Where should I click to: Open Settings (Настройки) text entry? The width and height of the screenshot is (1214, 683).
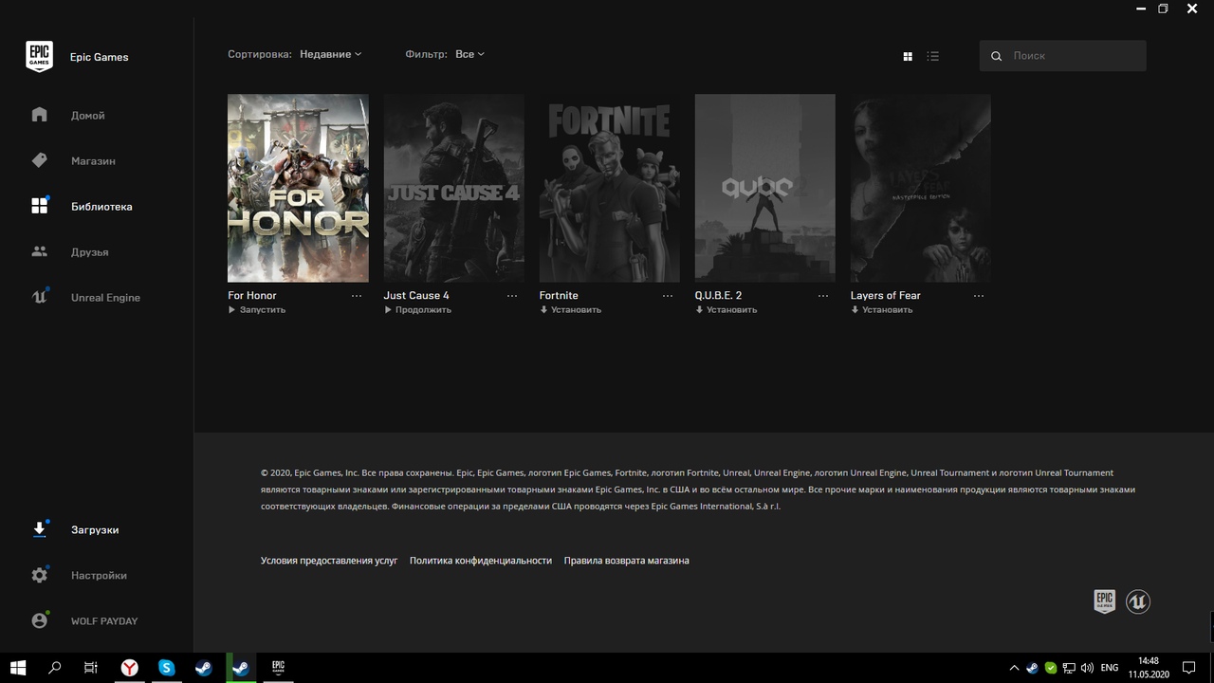click(x=99, y=576)
